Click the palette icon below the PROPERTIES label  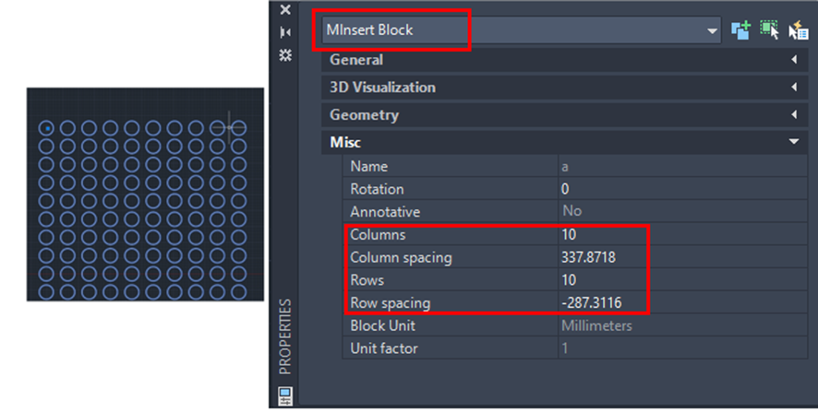point(285,395)
